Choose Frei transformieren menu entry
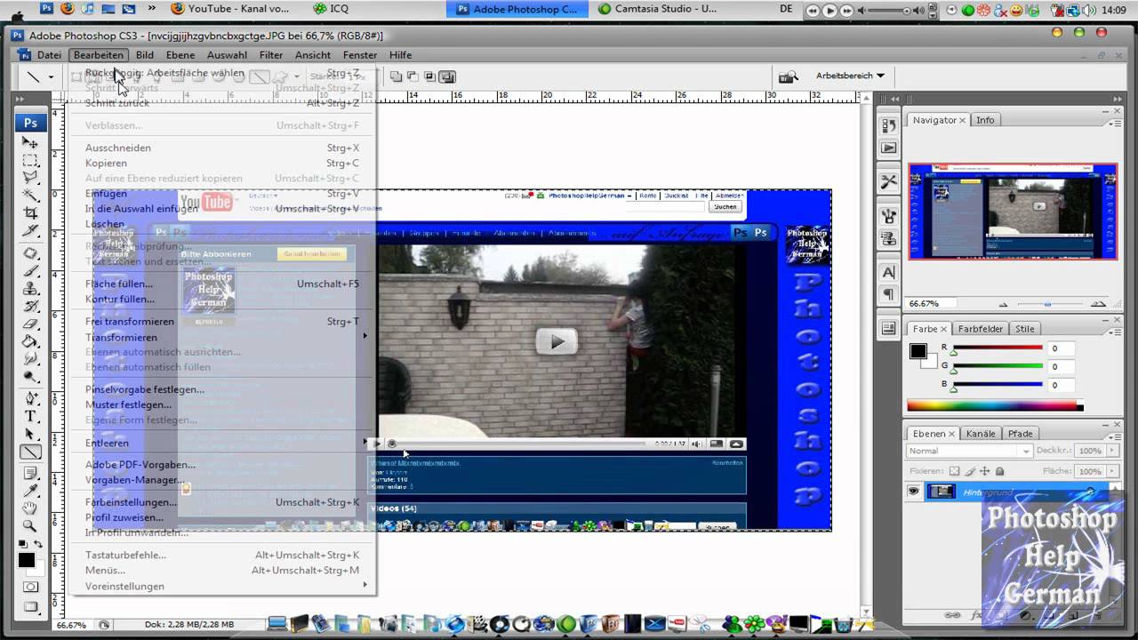Viewport: 1138px width, 640px height. pyautogui.click(x=222, y=322)
